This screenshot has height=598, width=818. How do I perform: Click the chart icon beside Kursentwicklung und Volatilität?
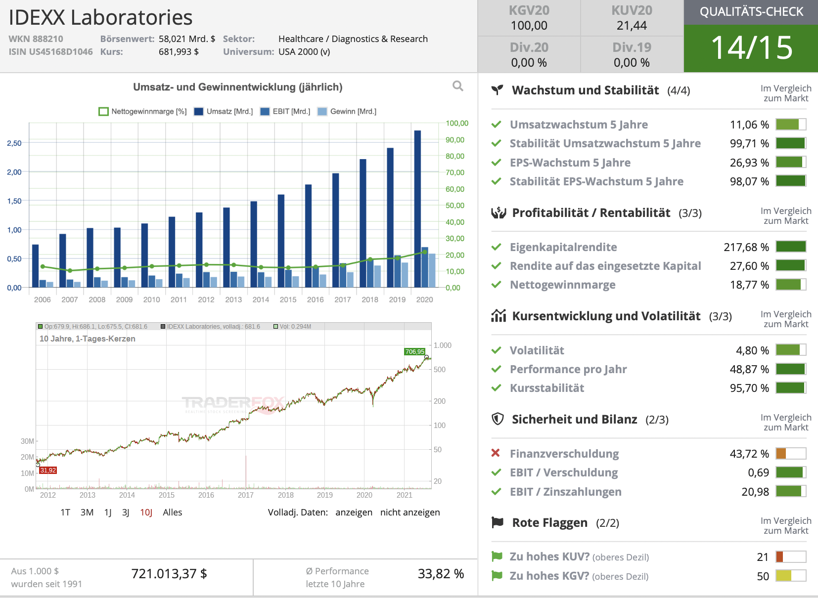pyautogui.click(x=498, y=316)
